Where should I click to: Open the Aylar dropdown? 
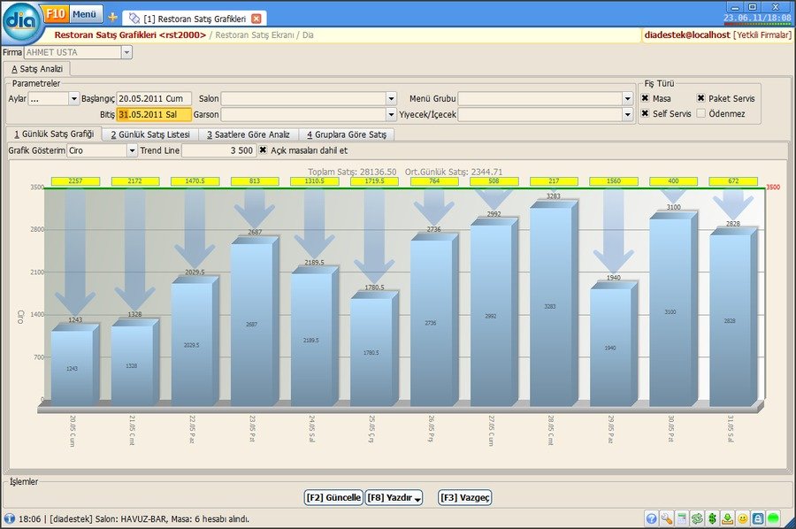(74, 98)
